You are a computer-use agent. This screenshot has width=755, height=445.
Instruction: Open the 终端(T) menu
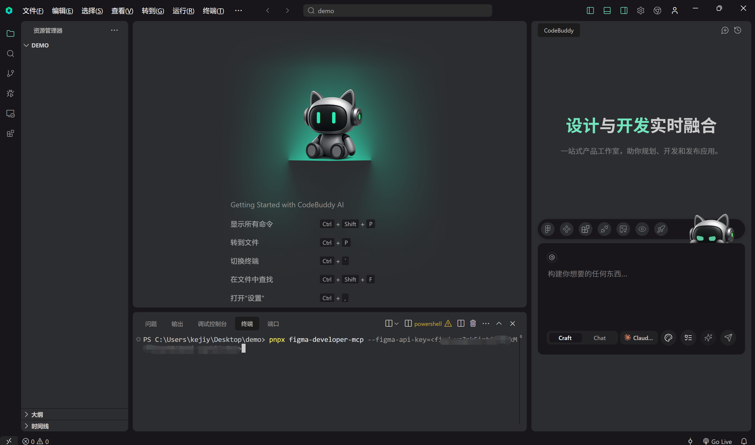(x=213, y=11)
